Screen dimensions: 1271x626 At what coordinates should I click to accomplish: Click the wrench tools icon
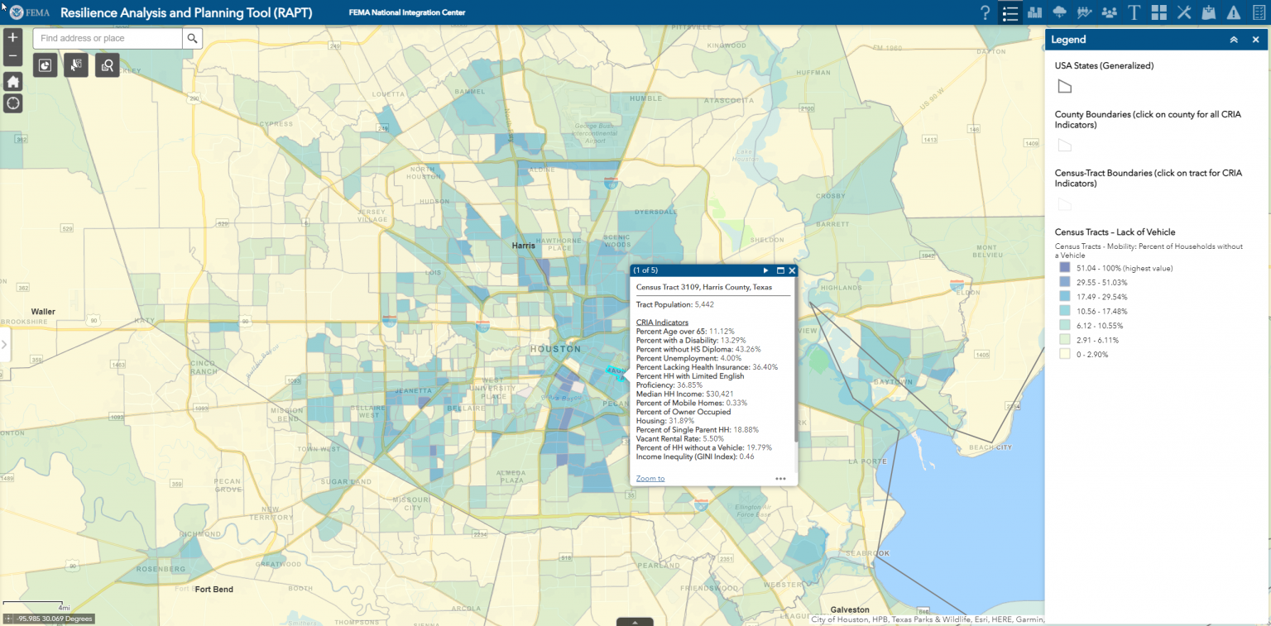pyautogui.click(x=1184, y=12)
